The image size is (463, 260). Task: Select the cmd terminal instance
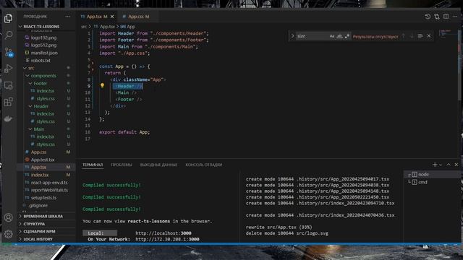[x=433, y=182]
